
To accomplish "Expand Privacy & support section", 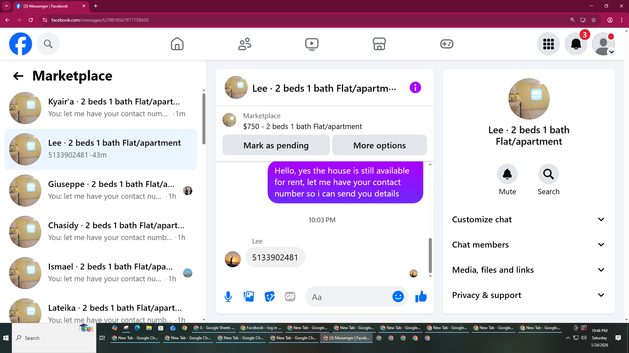I will 528,295.
